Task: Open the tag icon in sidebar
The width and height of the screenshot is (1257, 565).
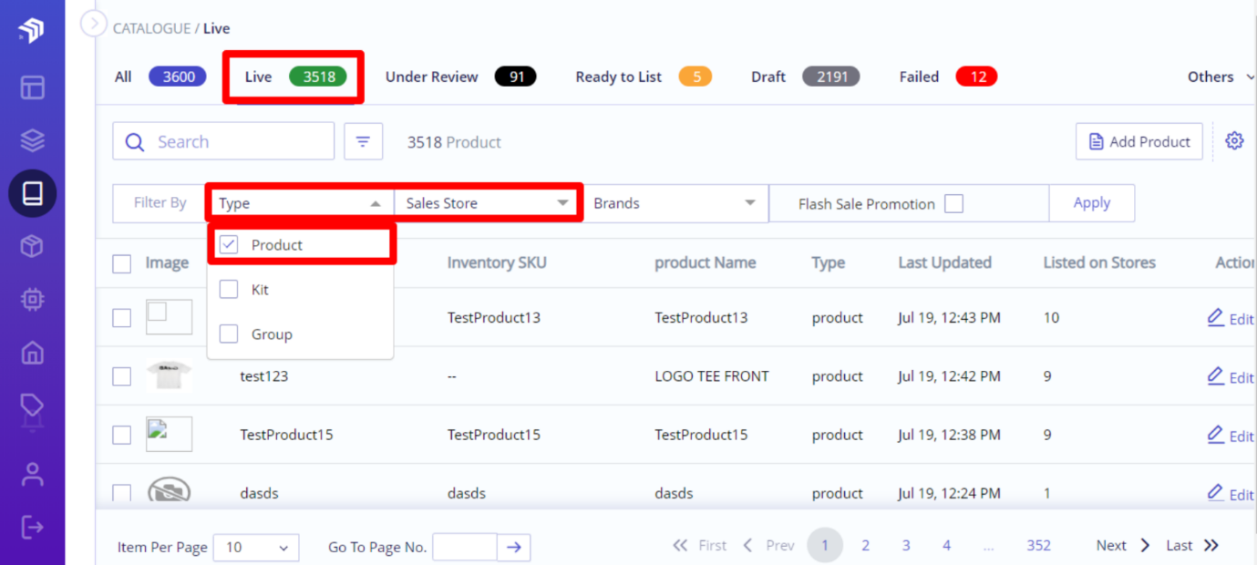Action: tap(32, 406)
